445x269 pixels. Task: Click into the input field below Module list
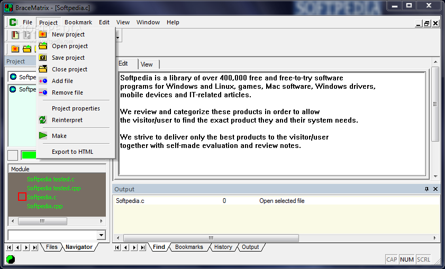pos(53,235)
